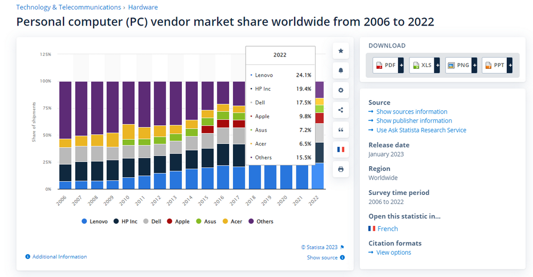
Task: Click the 2008 x-axis year label
Action: coord(93,200)
